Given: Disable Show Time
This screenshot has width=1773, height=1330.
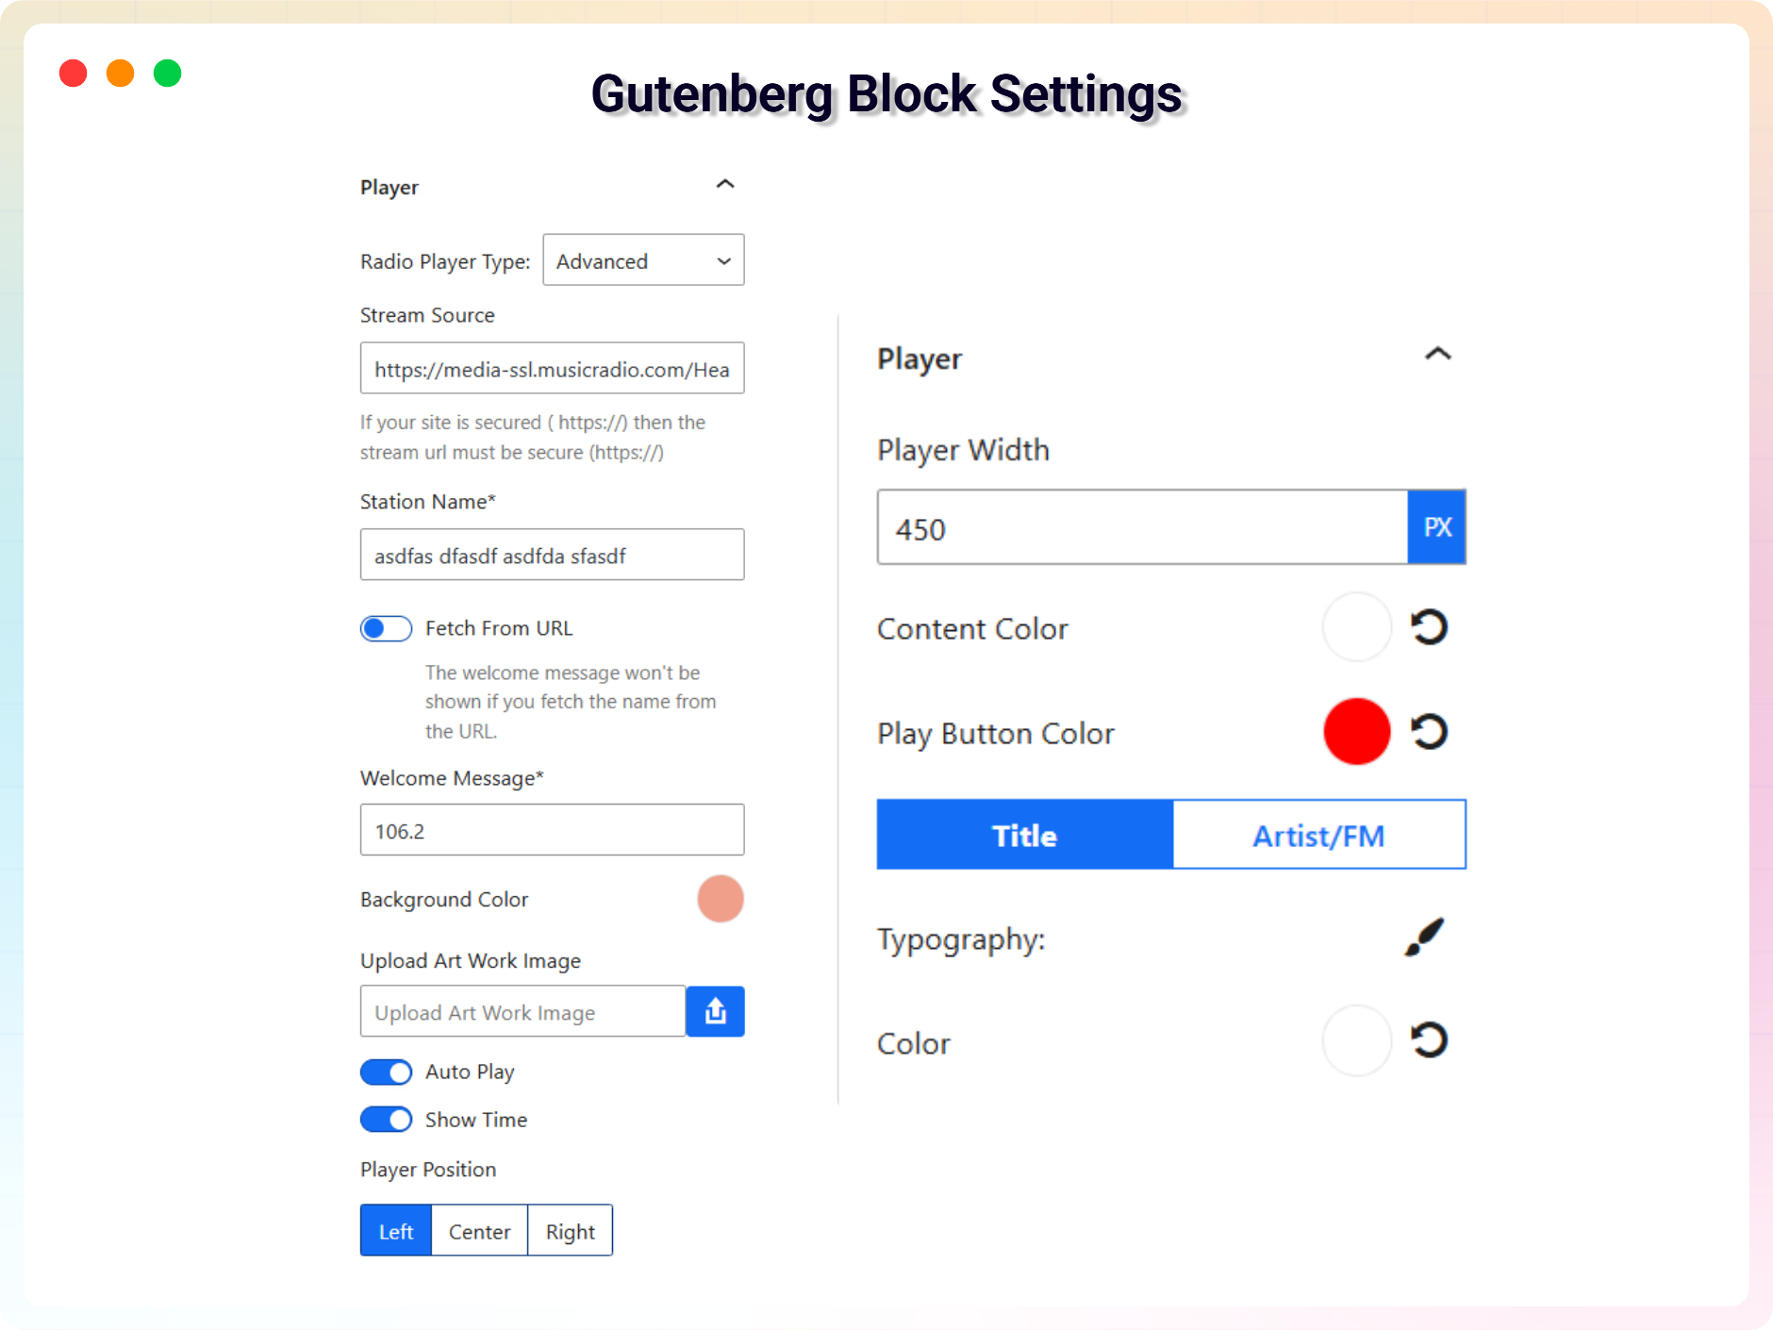Looking at the screenshot, I should (385, 1119).
